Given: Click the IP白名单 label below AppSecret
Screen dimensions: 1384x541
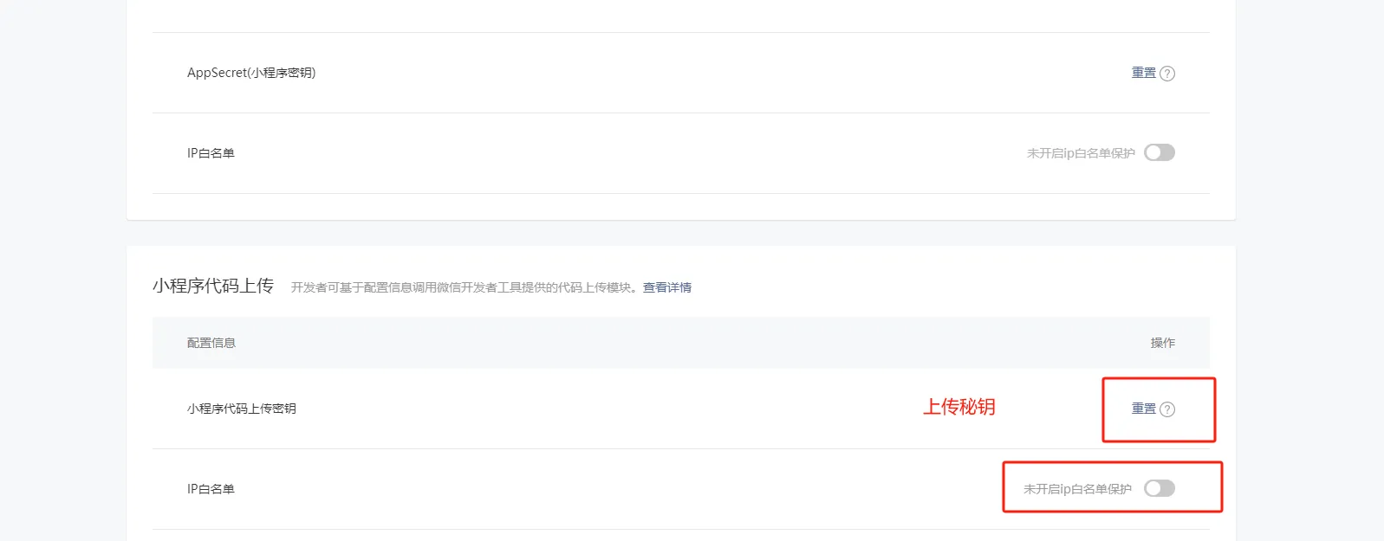Looking at the screenshot, I should (211, 153).
